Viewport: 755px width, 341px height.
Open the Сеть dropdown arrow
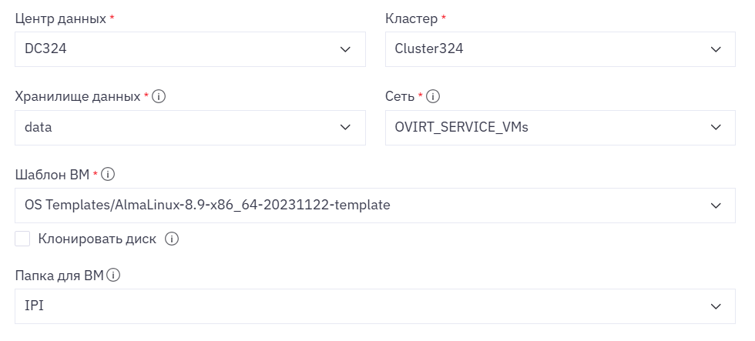716,128
